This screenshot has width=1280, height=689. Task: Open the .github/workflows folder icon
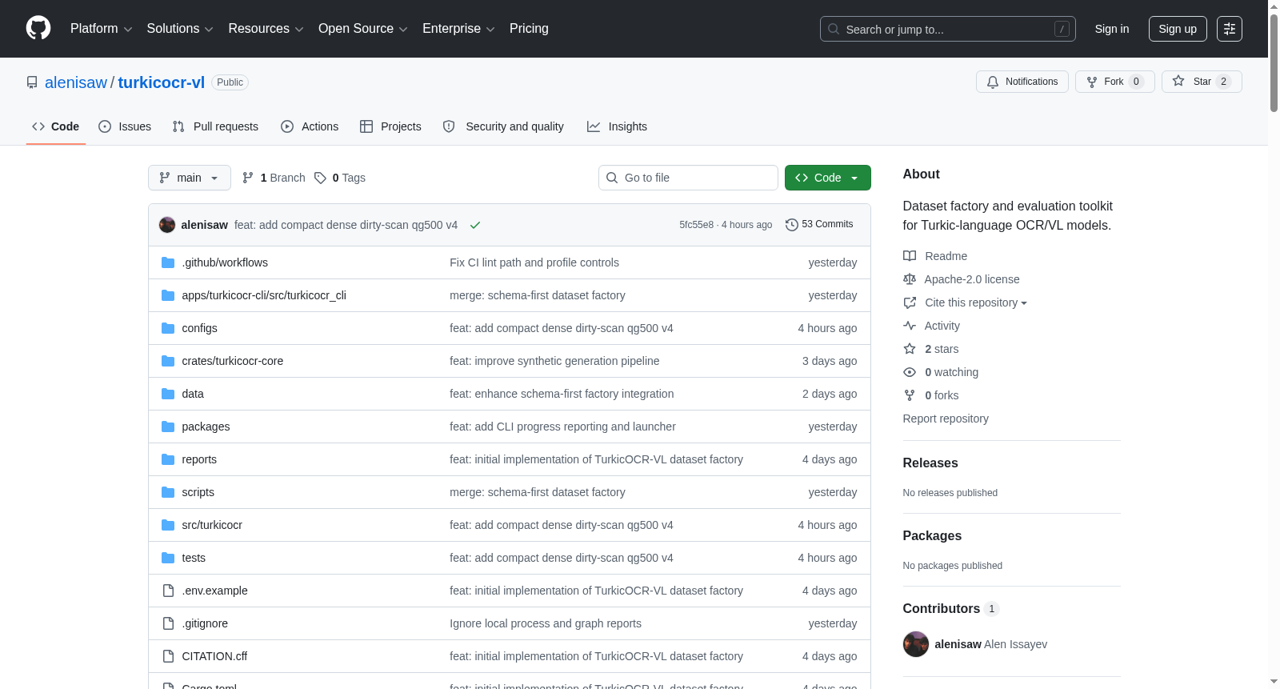168,262
